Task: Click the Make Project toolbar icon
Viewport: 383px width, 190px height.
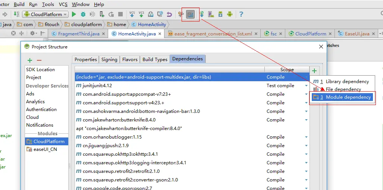Action: click(16, 14)
